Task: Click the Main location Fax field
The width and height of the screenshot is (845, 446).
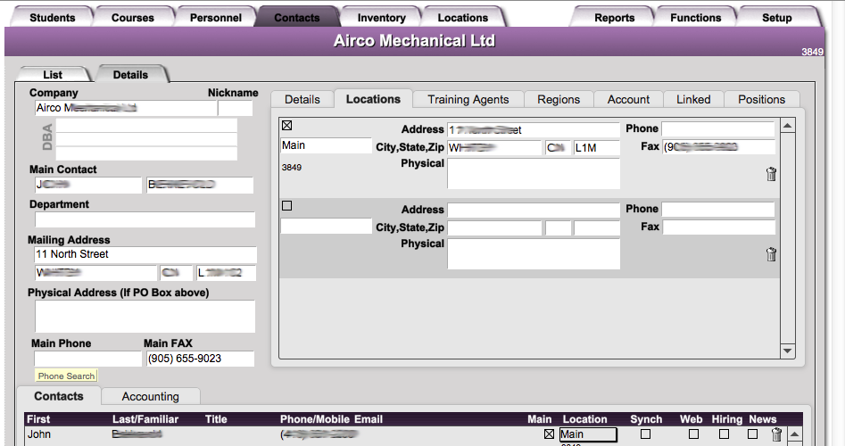Action: coord(719,147)
